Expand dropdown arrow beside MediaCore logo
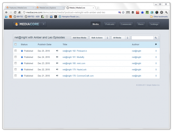 [44, 24]
